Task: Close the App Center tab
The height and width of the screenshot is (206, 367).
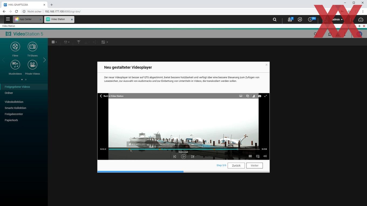Action: [x=40, y=19]
